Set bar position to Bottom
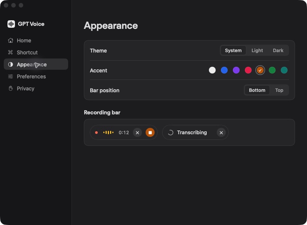The height and width of the screenshot is (225, 307). pos(257,90)
